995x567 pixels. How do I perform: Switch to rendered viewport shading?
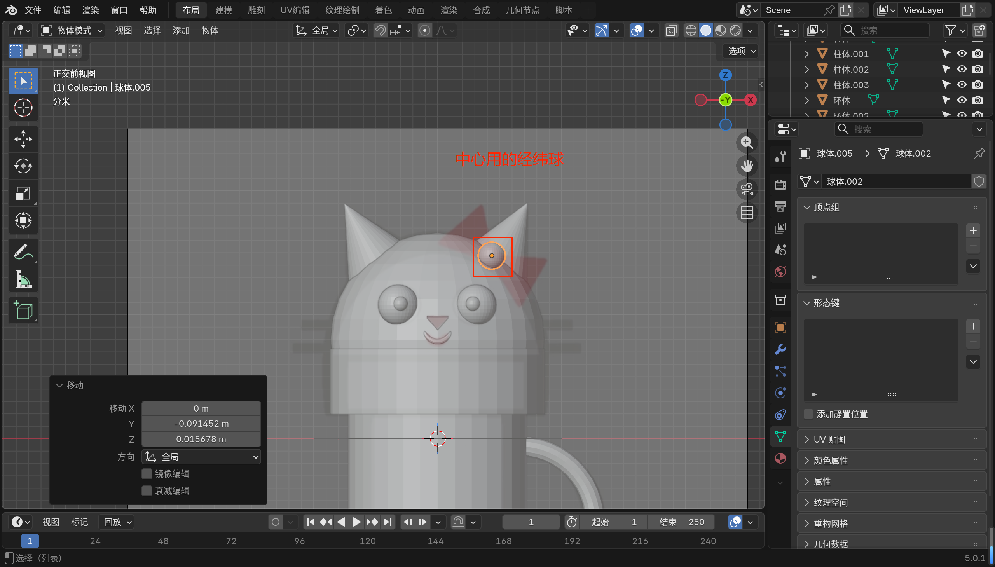click(x=735, y=30)
